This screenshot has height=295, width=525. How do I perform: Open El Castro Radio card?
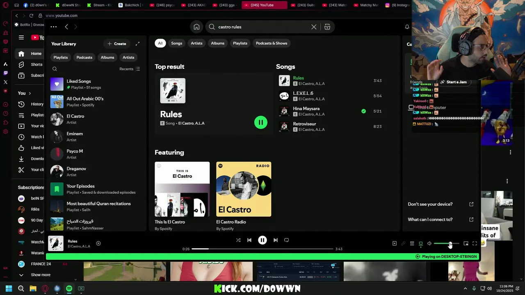coord(244,196)
